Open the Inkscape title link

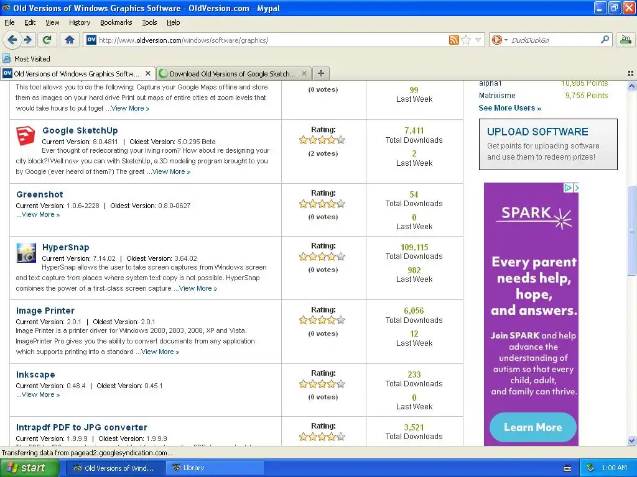coord(35,375)
